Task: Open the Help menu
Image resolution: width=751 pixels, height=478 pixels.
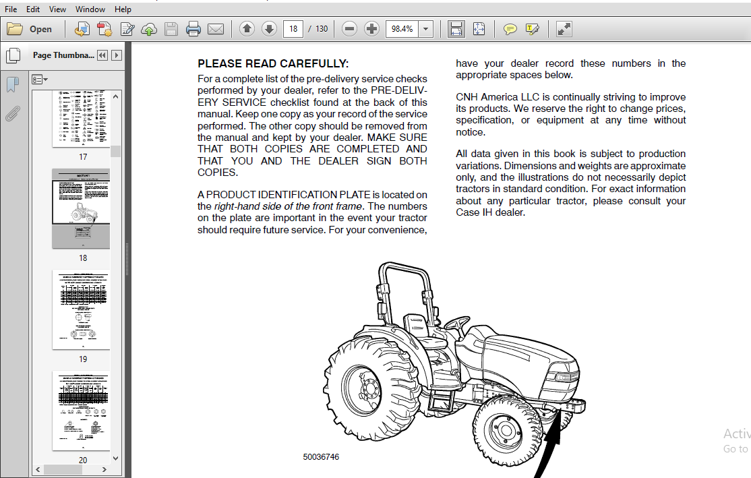Action: pyautogui.click(x=123, y=9)
